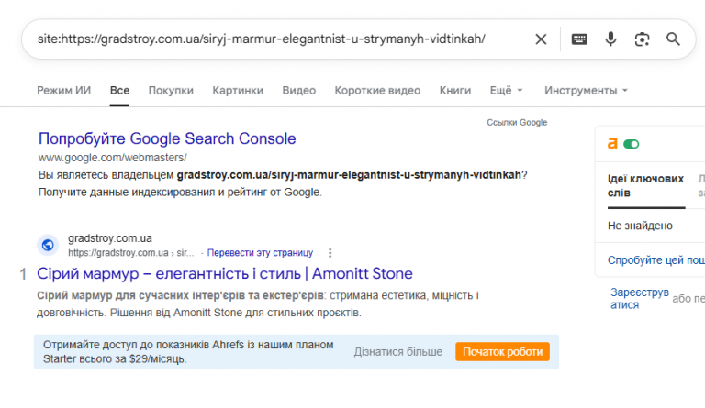Clear the search query with the X icon
705x408 pixels.
[x=541, y=39]
